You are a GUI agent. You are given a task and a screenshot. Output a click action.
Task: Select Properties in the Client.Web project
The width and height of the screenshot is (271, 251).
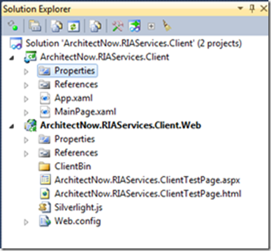coord(75,139)
